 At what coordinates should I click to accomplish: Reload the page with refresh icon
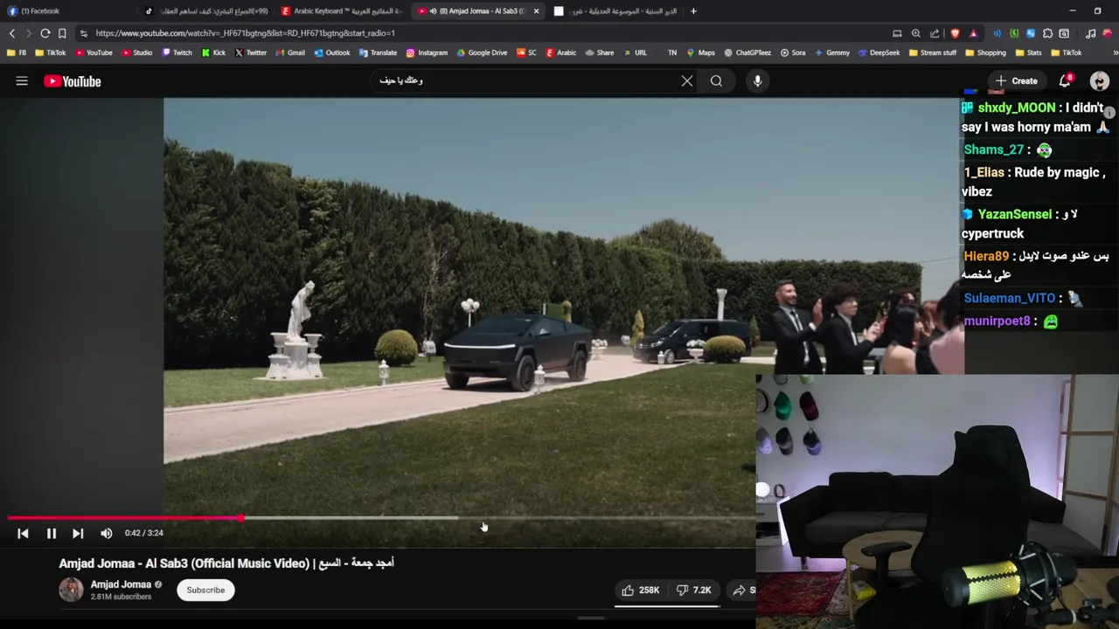pyautogui.click(x=45, y=33)
